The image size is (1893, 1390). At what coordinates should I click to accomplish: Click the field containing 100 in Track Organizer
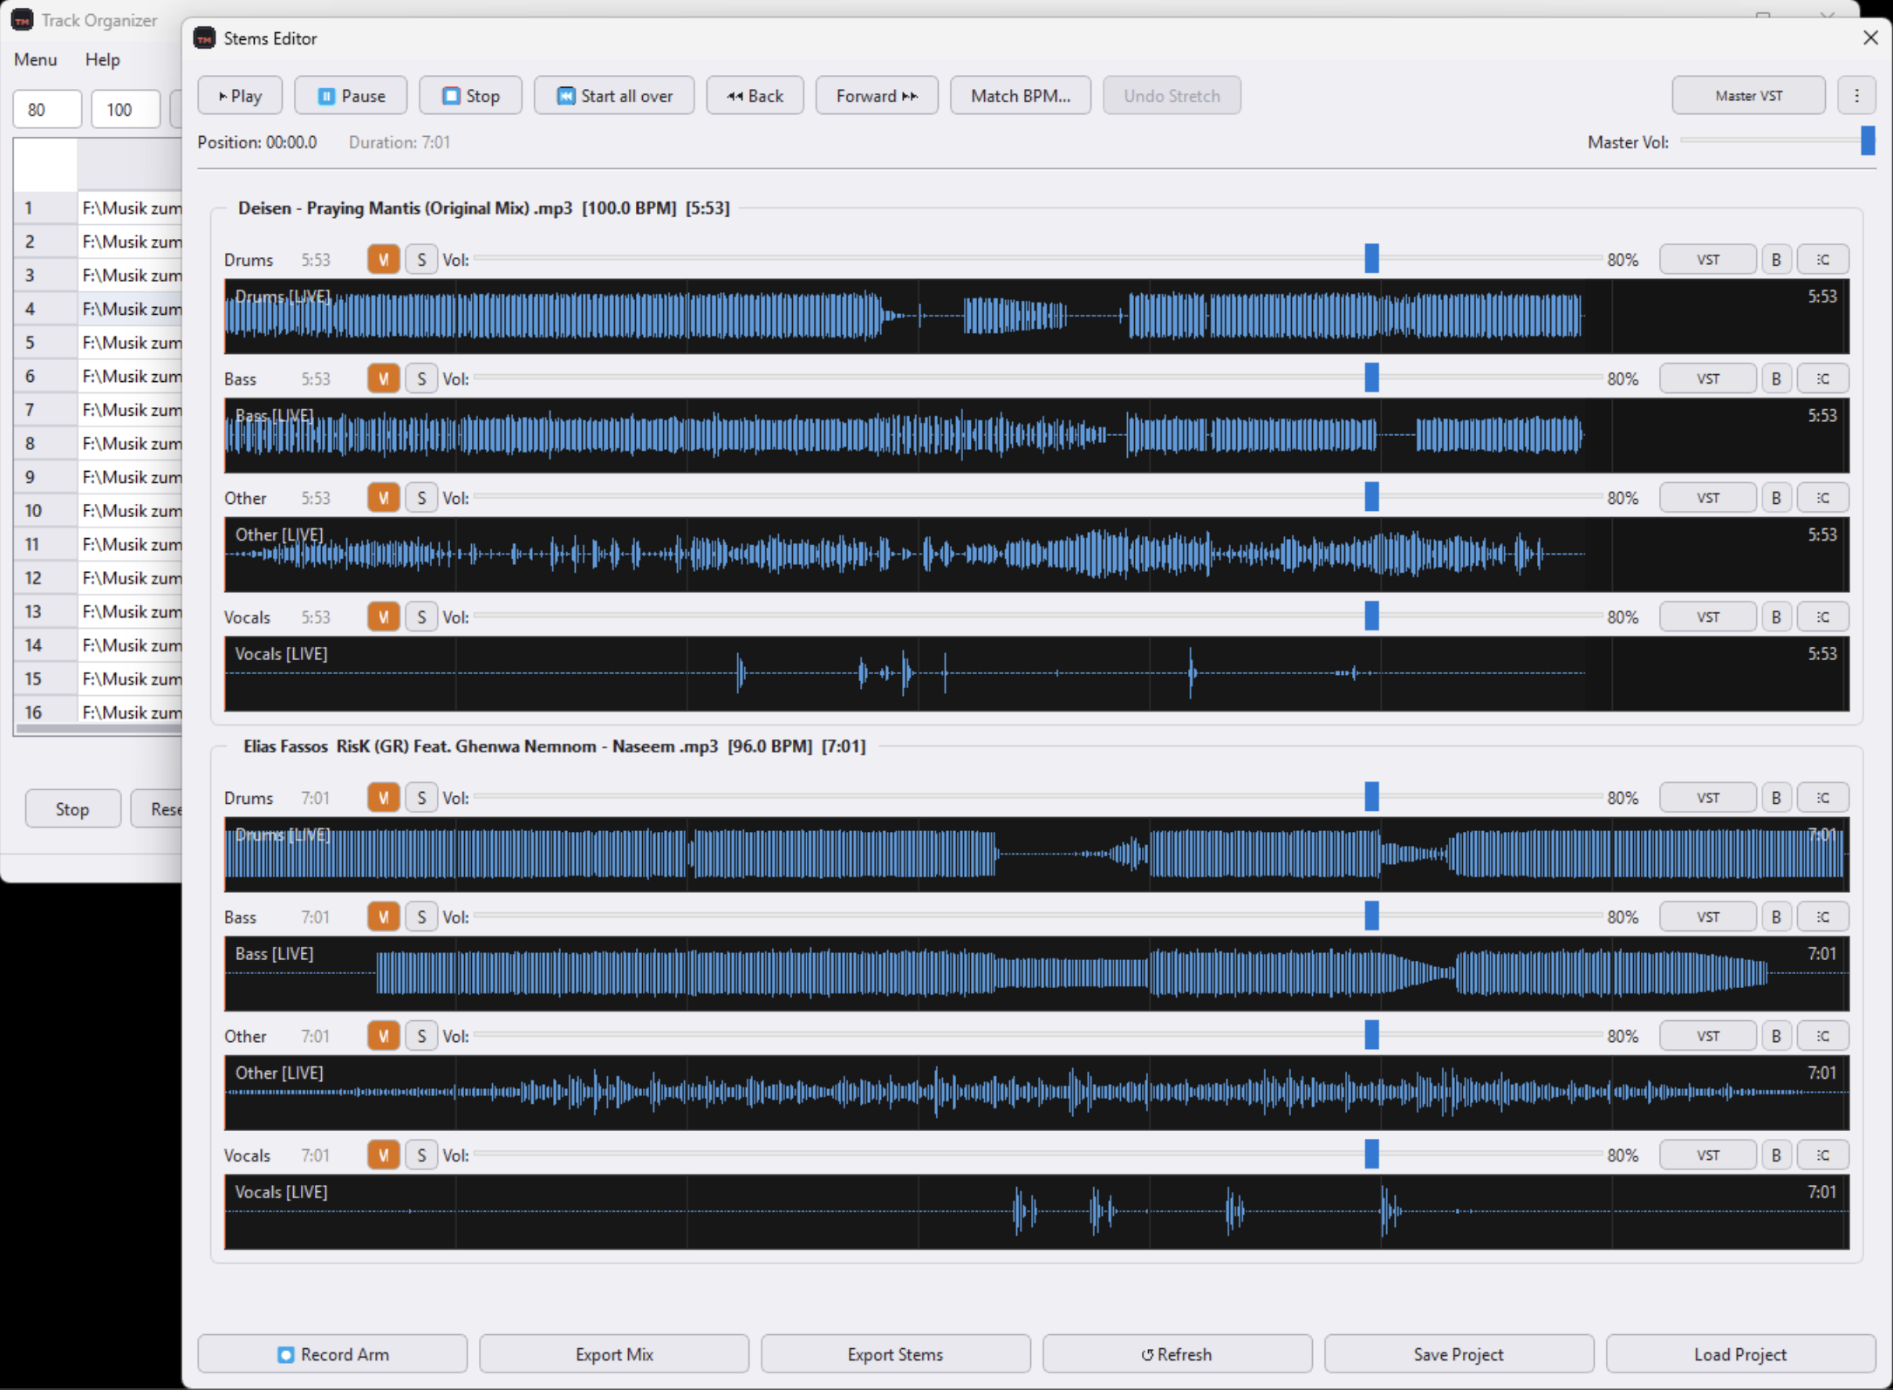126,110
